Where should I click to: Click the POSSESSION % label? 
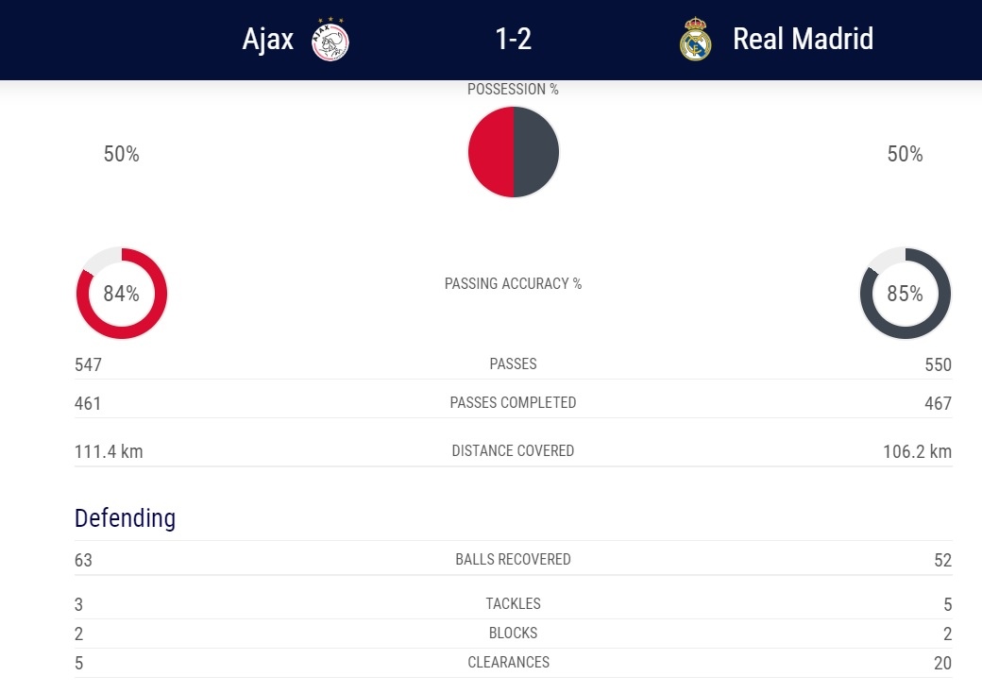pos(513,90)
